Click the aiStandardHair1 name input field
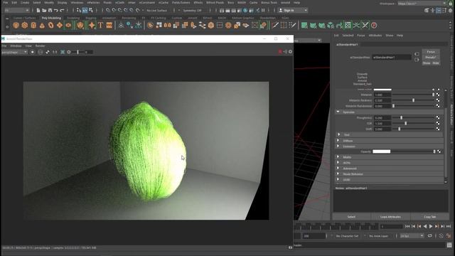Screen dimensions: 455x256 pos(392,57)
